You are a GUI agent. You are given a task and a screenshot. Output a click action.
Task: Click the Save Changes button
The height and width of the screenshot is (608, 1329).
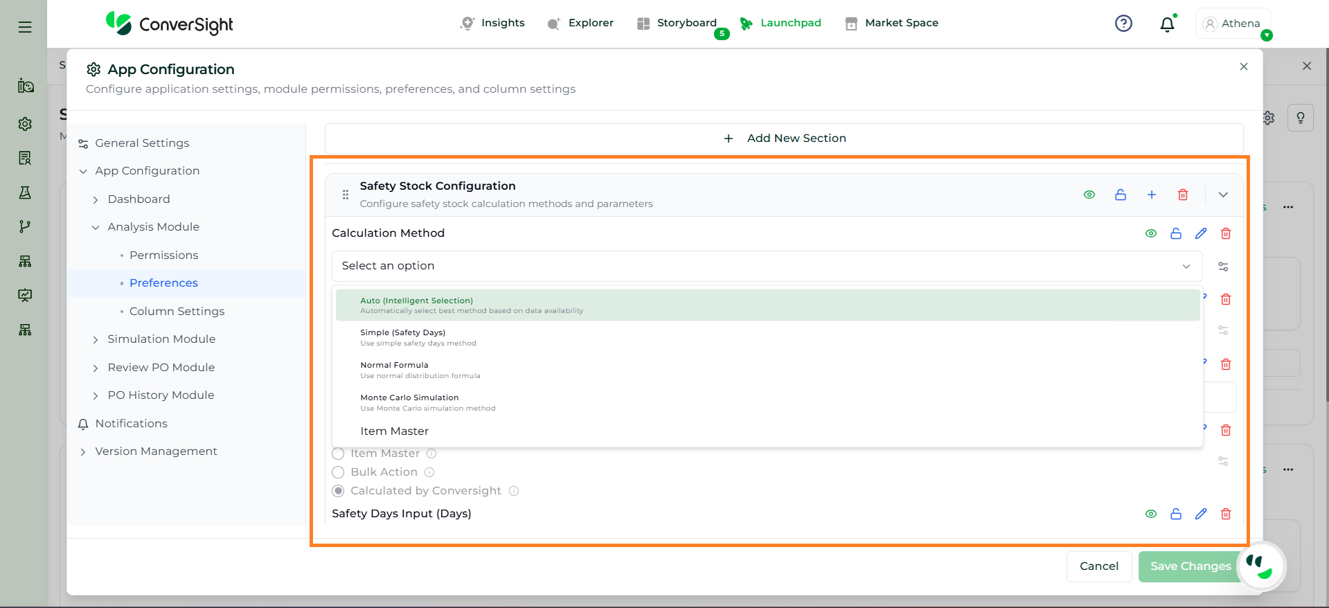pos(1190,566)
